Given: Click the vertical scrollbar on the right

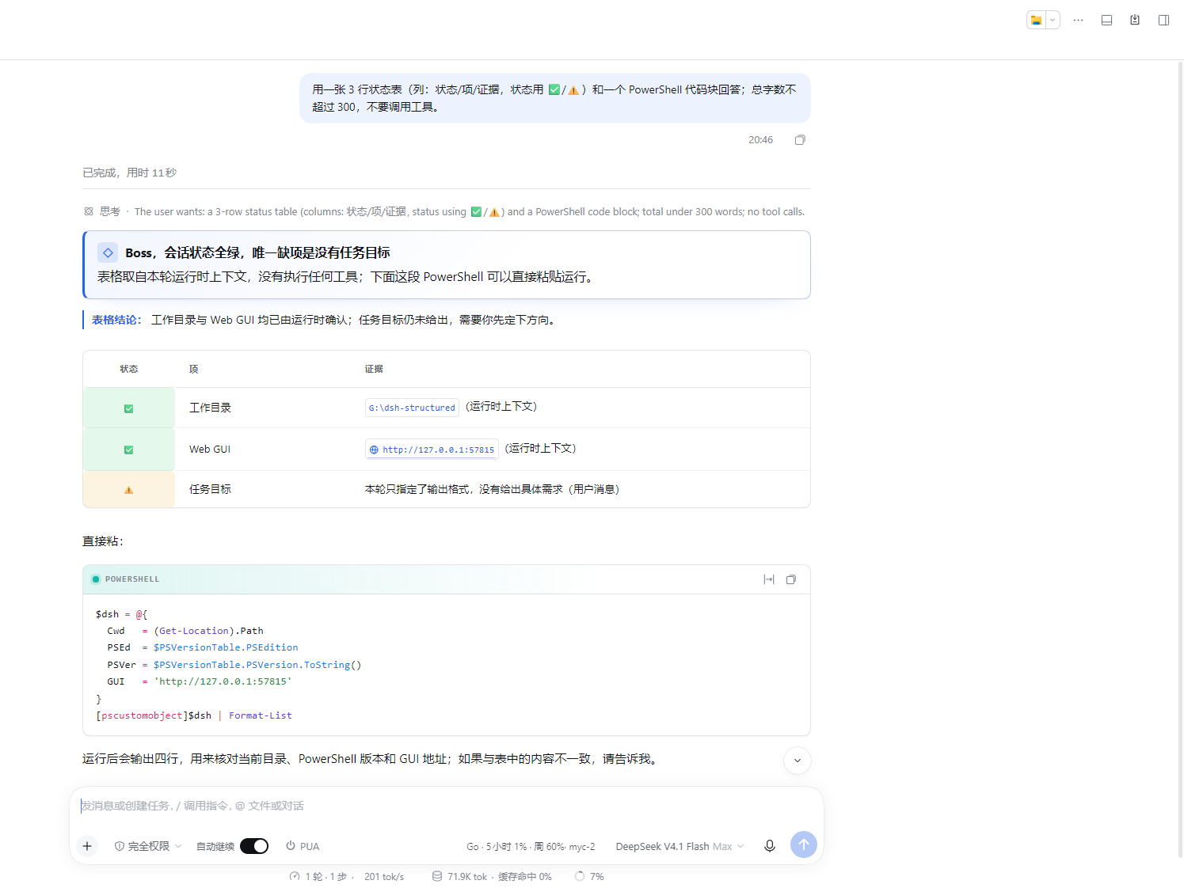Looking at the screenshot, I should pyautogui.click(x=1180, y=459).
